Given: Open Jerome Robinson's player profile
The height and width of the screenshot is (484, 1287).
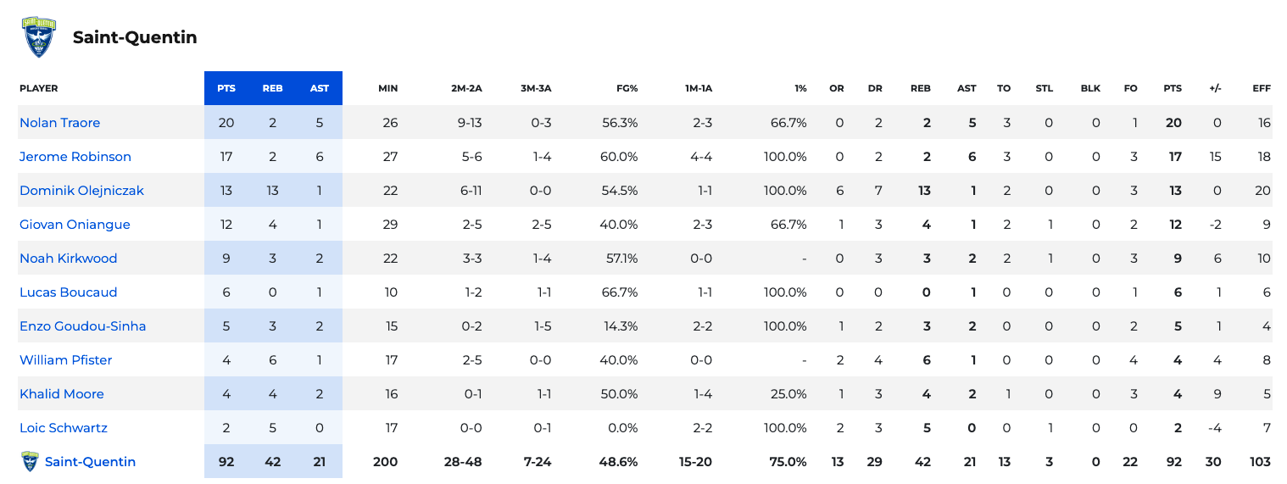Looking at the screenshot, I should pos(75,157).
